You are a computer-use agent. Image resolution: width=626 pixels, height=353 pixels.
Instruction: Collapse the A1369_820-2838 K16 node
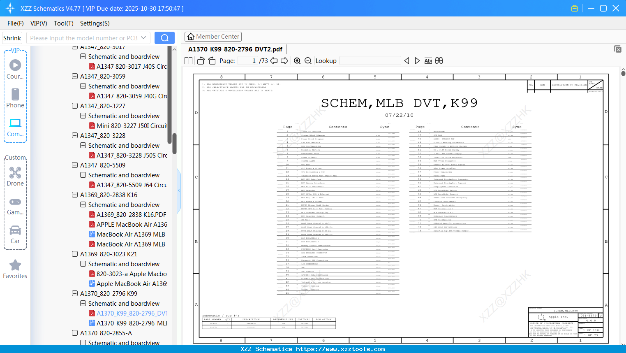click(x=75, y=195)
